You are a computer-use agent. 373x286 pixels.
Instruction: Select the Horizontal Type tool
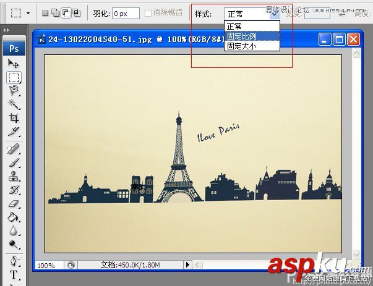(14, 275)
